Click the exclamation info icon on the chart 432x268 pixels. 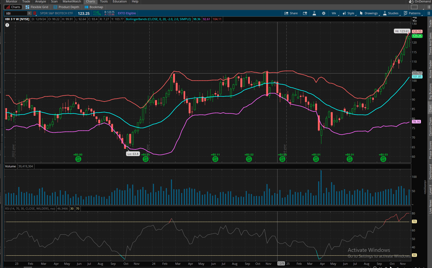point(7,25)
